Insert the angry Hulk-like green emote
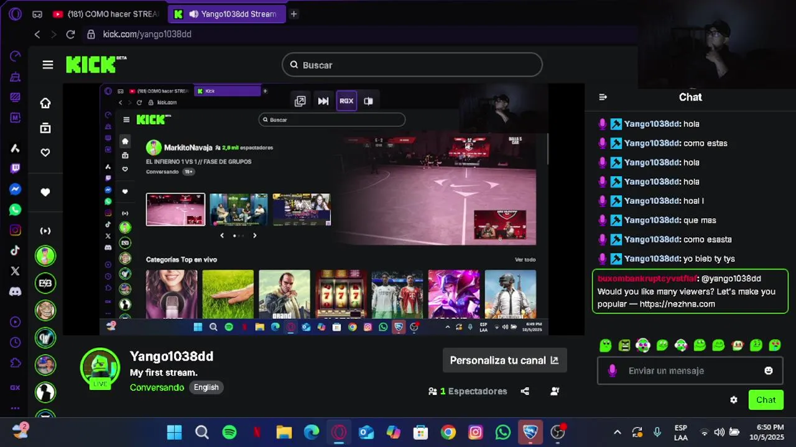This screenshot has width=796, height=447. click(624, 345)
